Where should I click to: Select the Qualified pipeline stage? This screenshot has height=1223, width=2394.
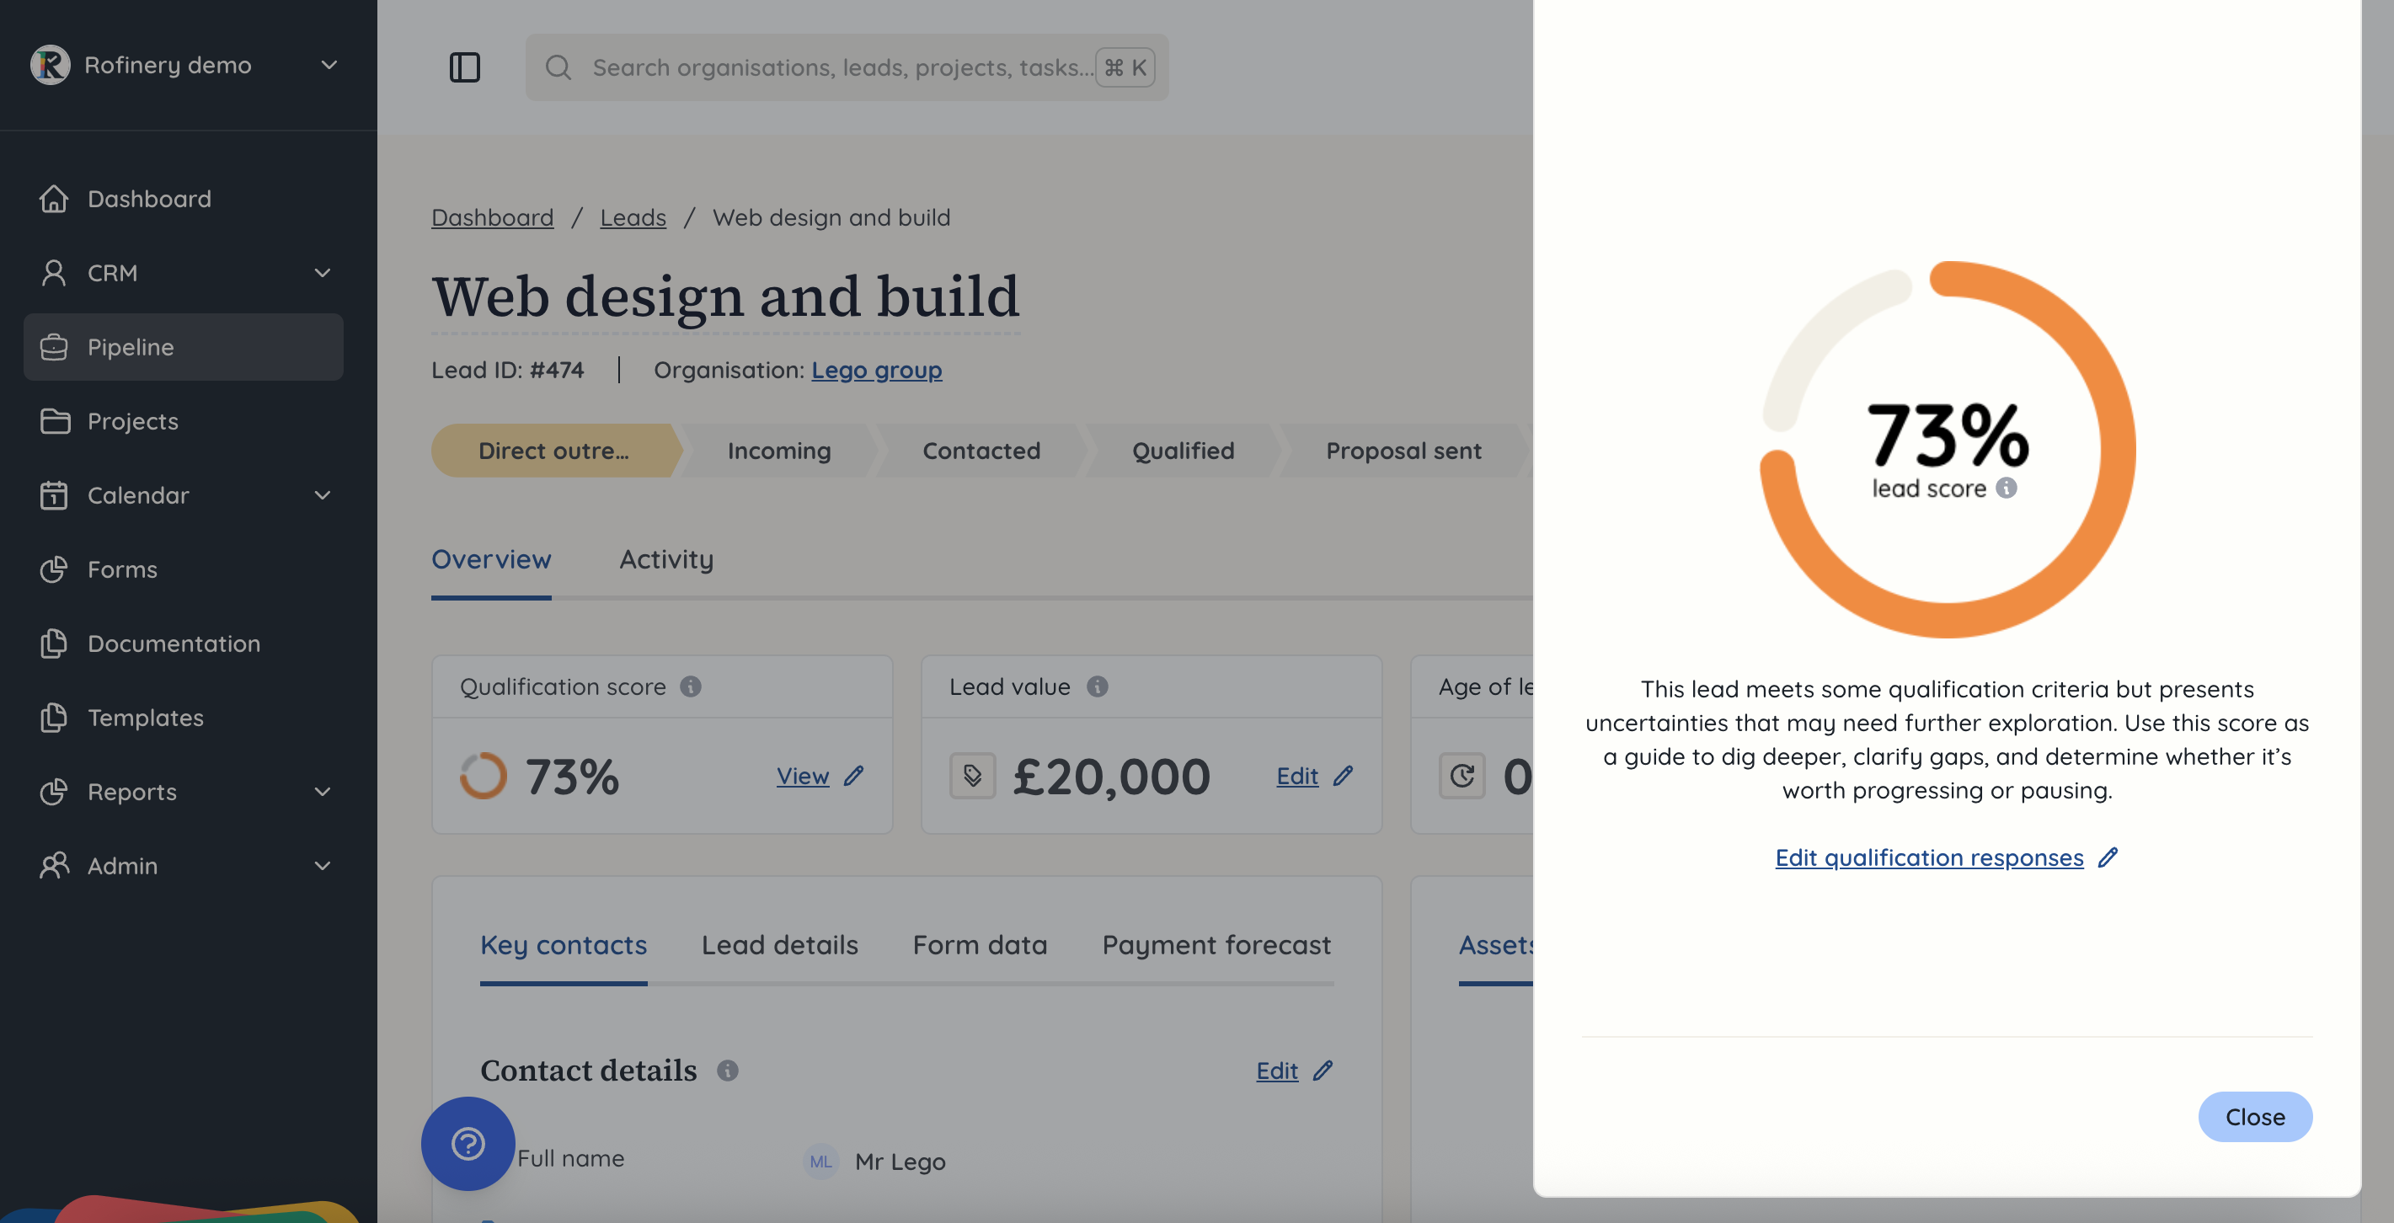(x=1183, y=451)
